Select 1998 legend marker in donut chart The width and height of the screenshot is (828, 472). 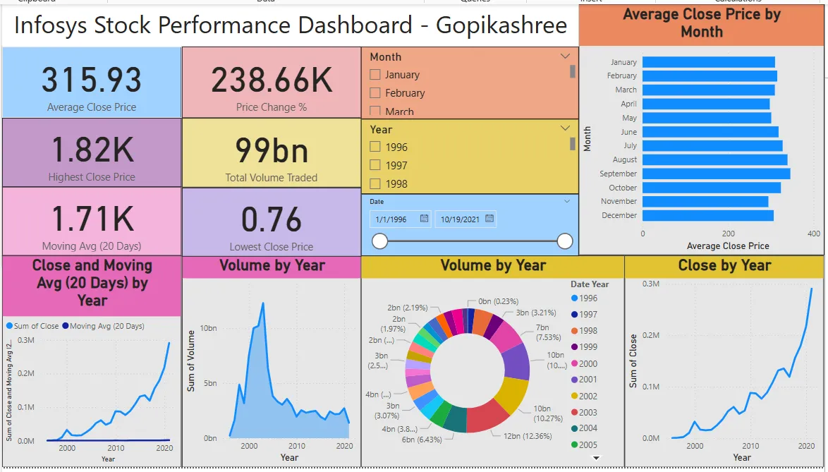point(575,331)
